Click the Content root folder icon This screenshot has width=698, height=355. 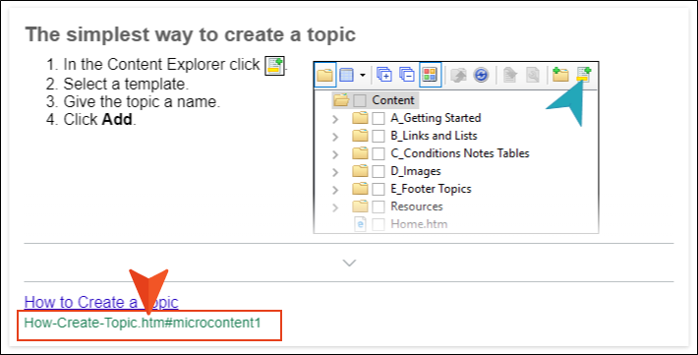[341, 100]
